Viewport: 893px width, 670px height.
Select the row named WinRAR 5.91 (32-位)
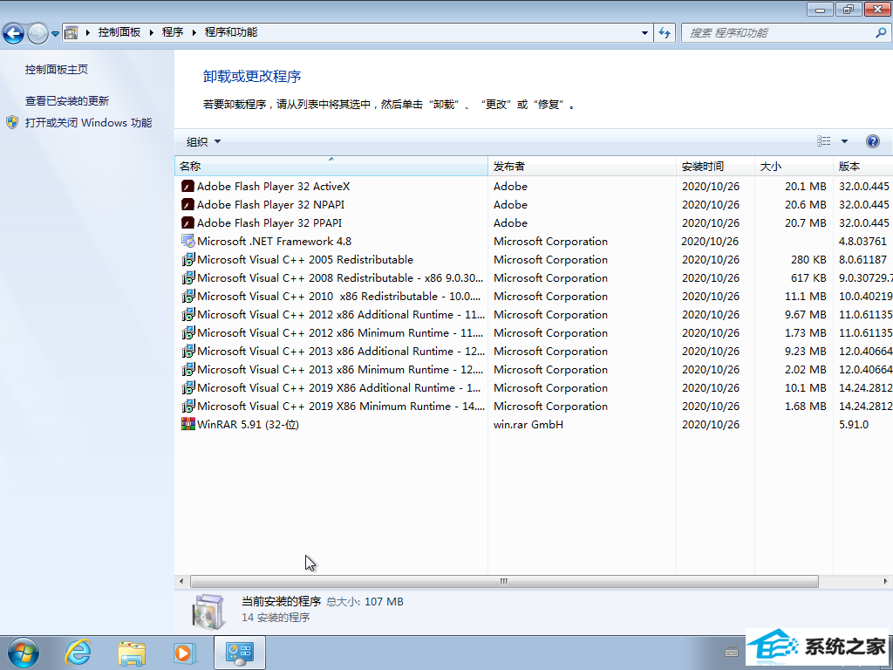coord(534,425)
